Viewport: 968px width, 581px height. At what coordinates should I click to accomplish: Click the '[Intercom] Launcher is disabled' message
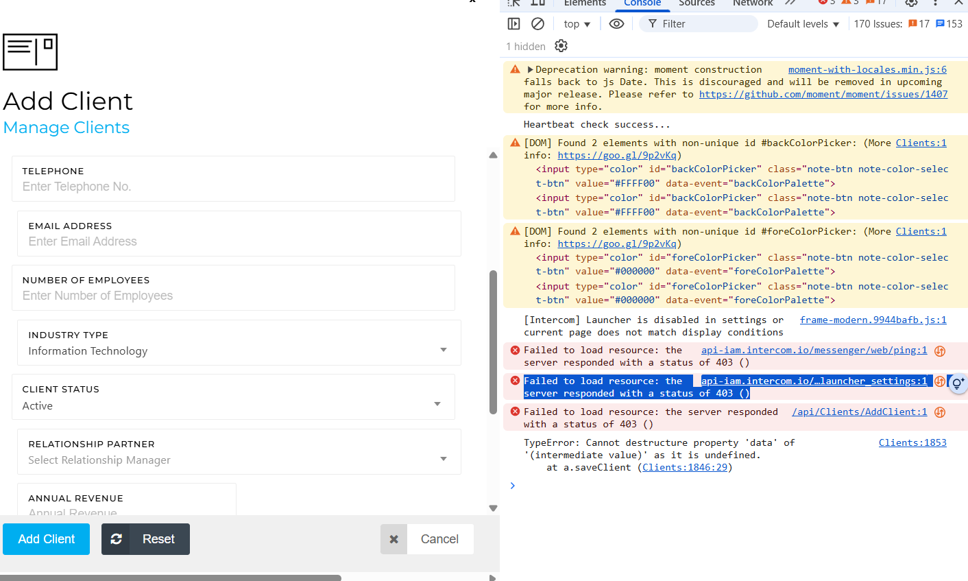(653, 327)
